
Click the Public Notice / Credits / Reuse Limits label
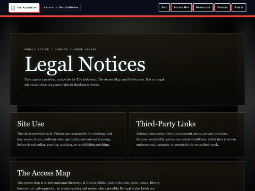coord(60,50)
